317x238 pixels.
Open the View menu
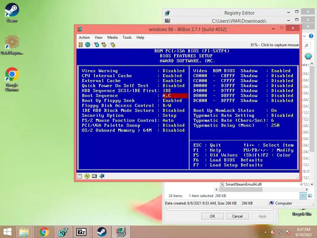[98, 37]
